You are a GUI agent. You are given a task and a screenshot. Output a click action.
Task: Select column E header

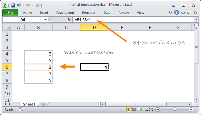[122, 28]
